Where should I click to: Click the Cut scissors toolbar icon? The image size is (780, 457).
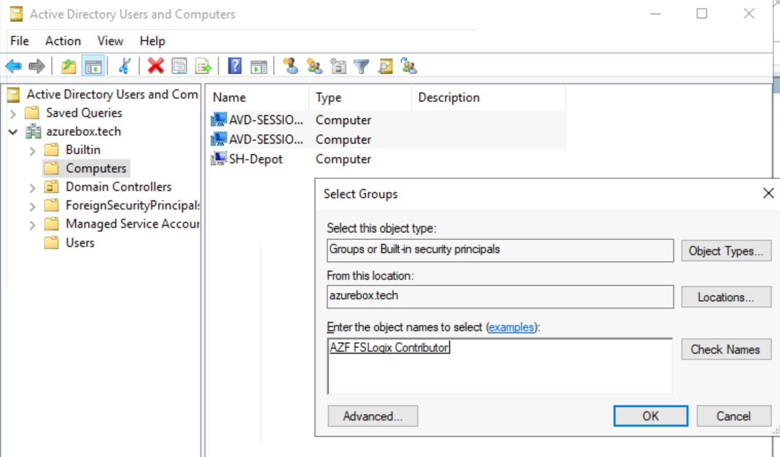(x=124, y=66)
